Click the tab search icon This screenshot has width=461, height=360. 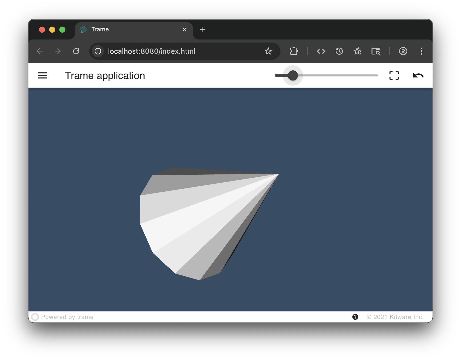376,51
